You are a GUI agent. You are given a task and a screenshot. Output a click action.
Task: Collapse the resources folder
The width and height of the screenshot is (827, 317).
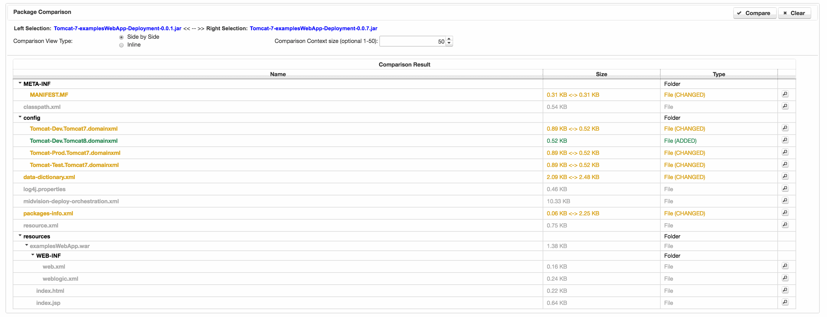(x=20, y=236)
